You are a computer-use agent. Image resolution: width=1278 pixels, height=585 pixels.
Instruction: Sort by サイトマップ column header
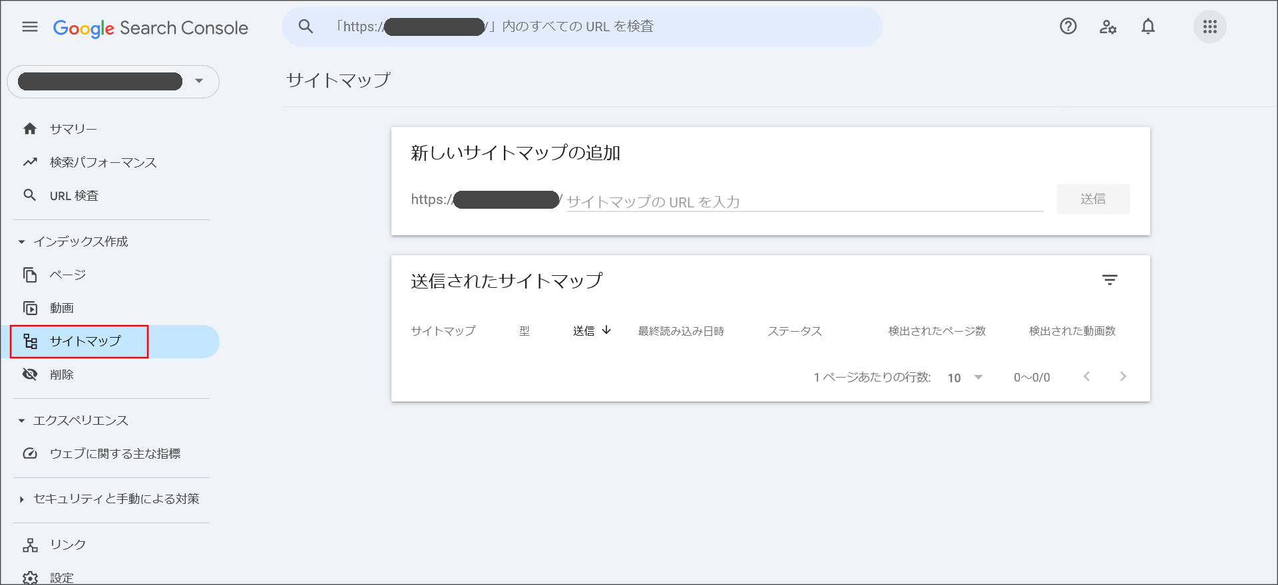(x=443, y=330)
